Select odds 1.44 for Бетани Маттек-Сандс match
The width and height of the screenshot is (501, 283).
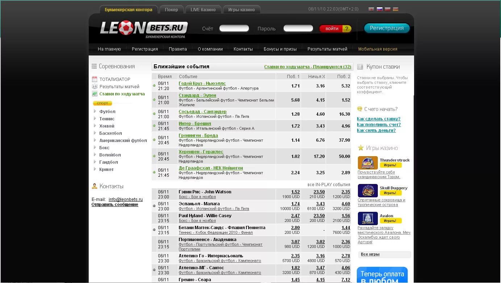346,228
